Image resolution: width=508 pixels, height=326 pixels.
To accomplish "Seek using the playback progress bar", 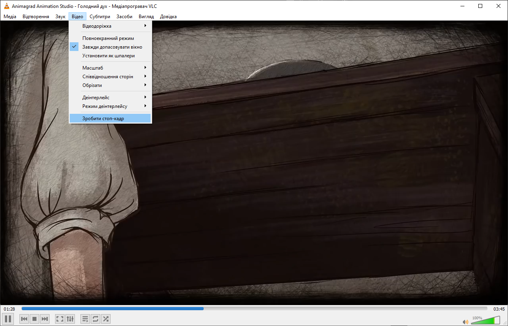I will (254, 309).
